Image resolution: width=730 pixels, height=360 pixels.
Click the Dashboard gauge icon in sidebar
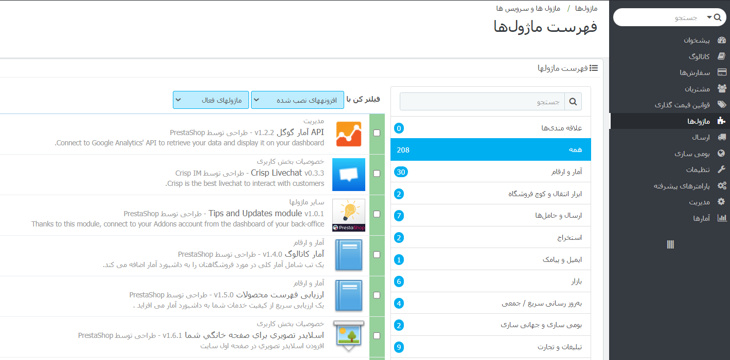pyautogui.click(x=722, y=40)
